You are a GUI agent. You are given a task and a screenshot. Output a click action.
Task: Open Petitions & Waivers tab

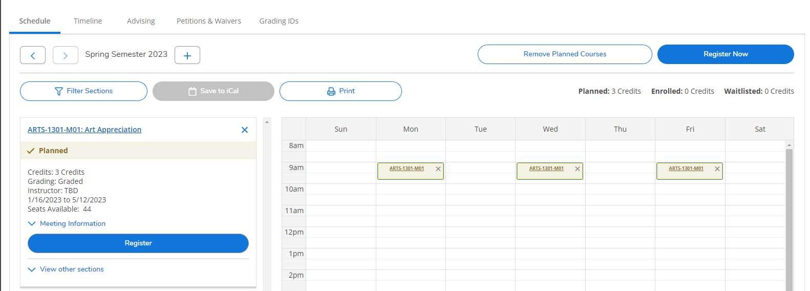point(208,21)
